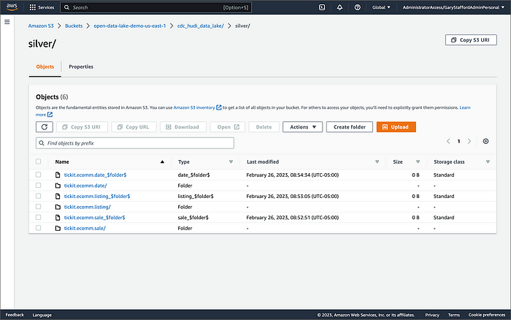511x320 pixels.
Task: Focus the Find objects by prefix field
Action: tap(135, 143)
